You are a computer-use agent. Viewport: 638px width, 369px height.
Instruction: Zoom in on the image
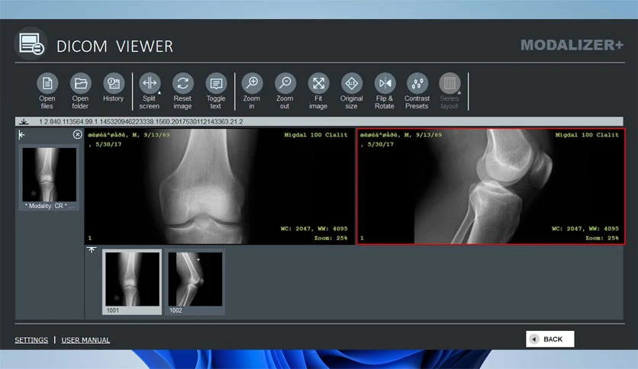[x=252, y=83]
